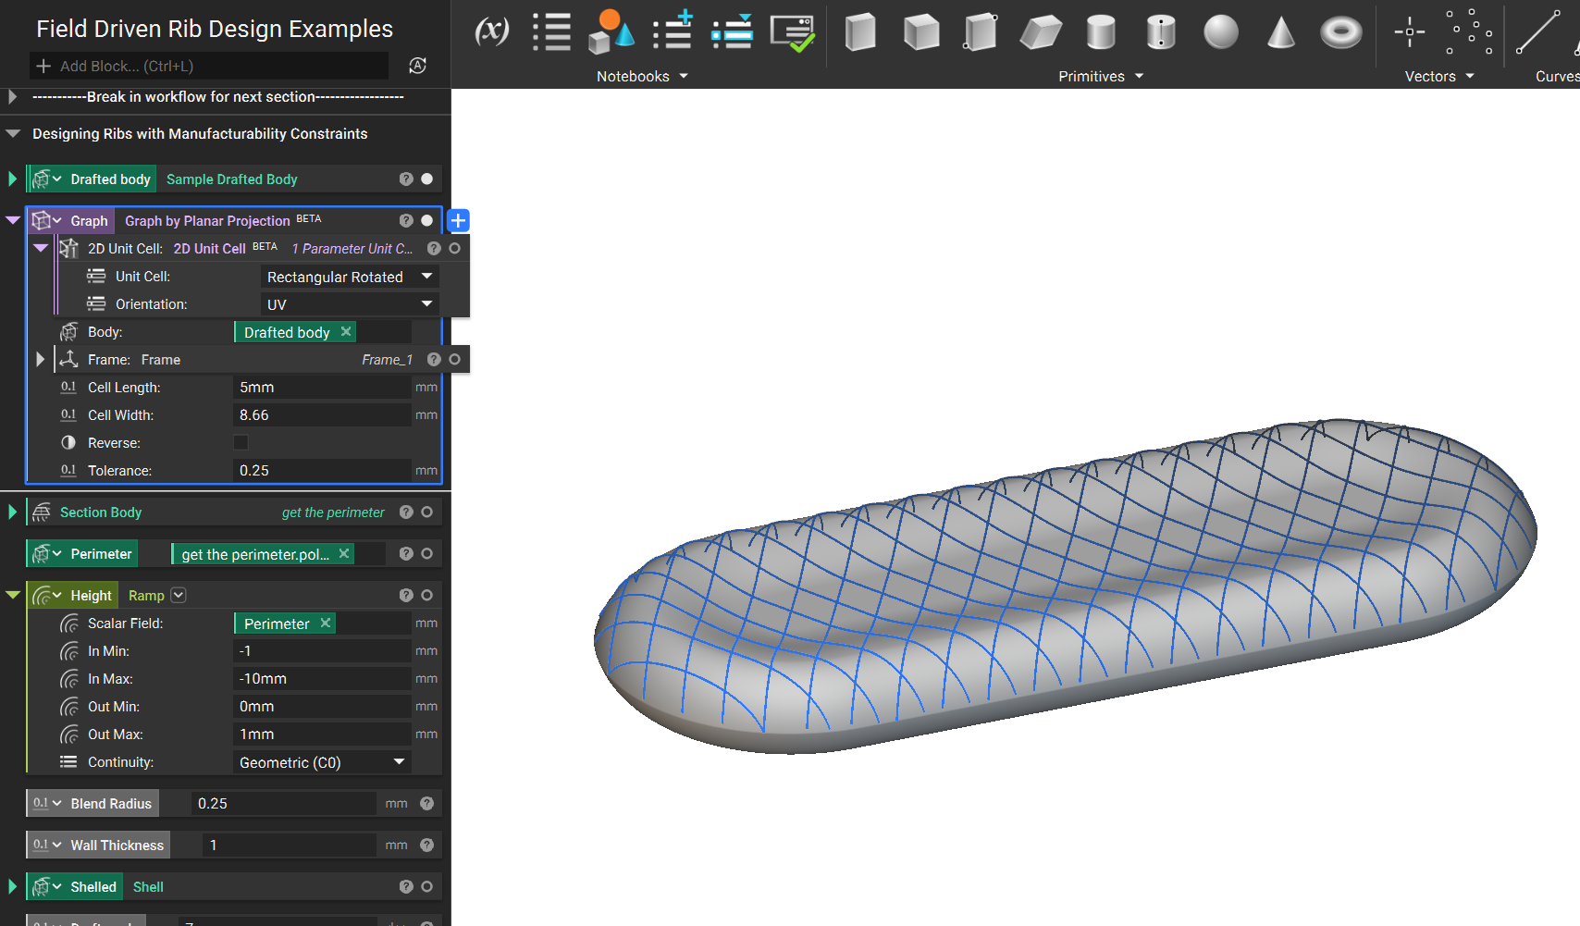Toggle the Reverse checkbox

[x=241, y=443]
